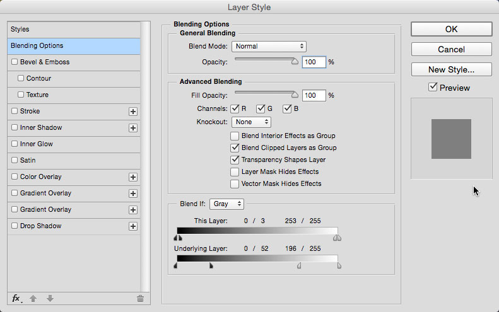The width and height of the screenshot is (499, 312).
Task: Click the move effect down arrow
Action: pos(50,298)
